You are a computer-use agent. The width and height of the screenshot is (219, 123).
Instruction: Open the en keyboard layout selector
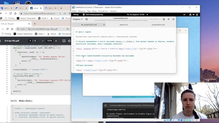[184, 14]
